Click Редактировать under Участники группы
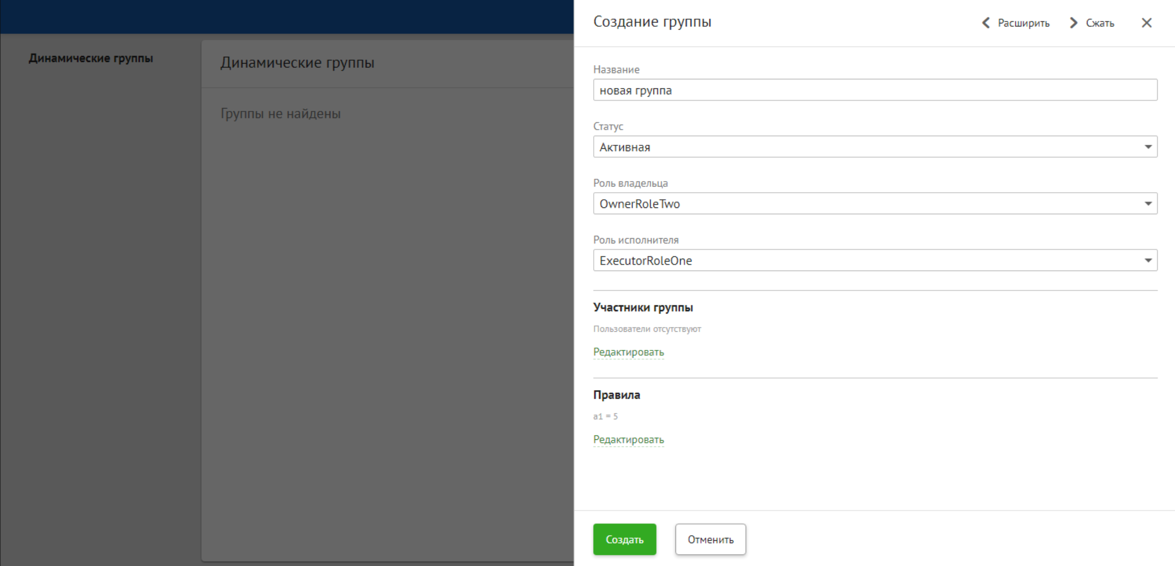1175x566 pixels. [x=628, y=351]
